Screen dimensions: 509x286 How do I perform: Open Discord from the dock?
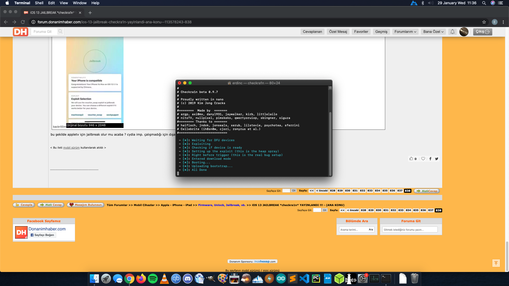click(x=187, y=279)
